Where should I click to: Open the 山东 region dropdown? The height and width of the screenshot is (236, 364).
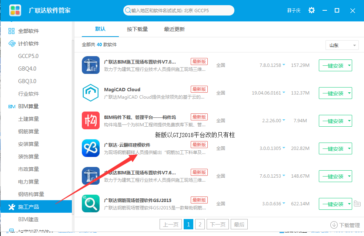(x=342, y=45)
